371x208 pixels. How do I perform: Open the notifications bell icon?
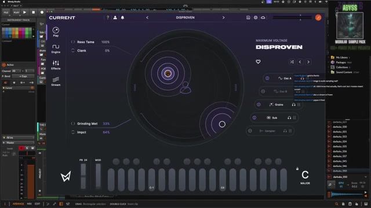tap(122, 17)
